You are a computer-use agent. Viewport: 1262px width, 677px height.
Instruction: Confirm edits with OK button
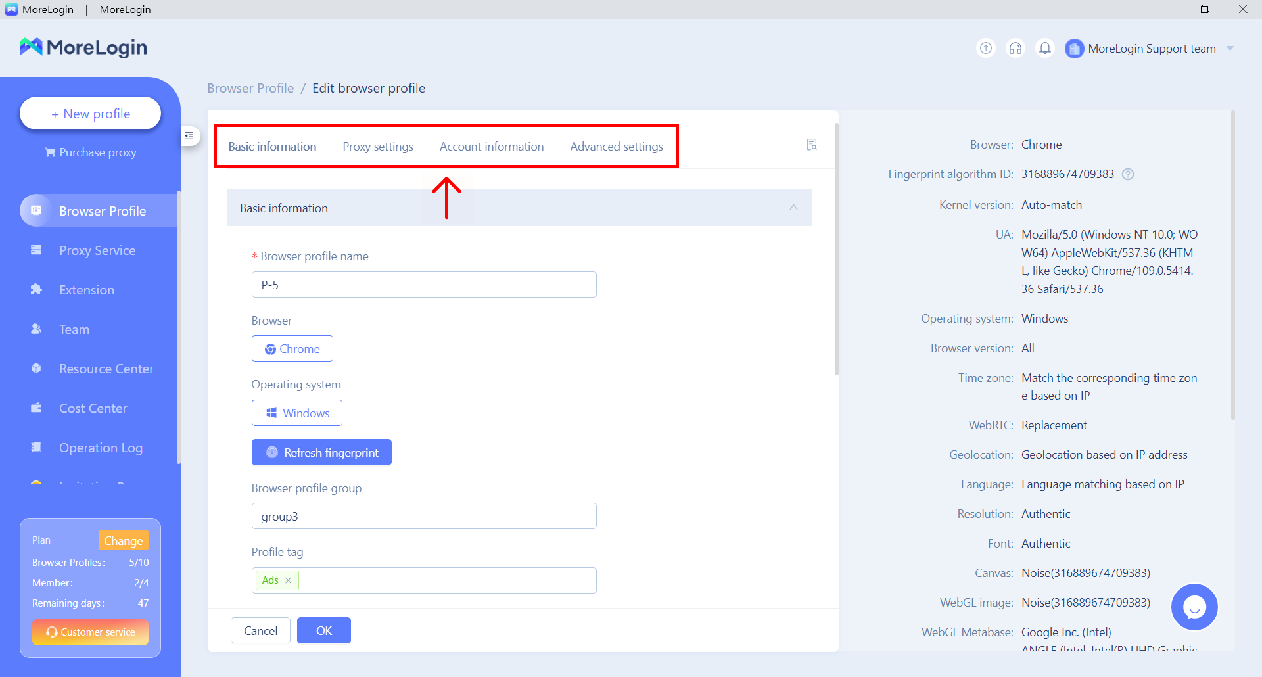[x=324, y=630]
